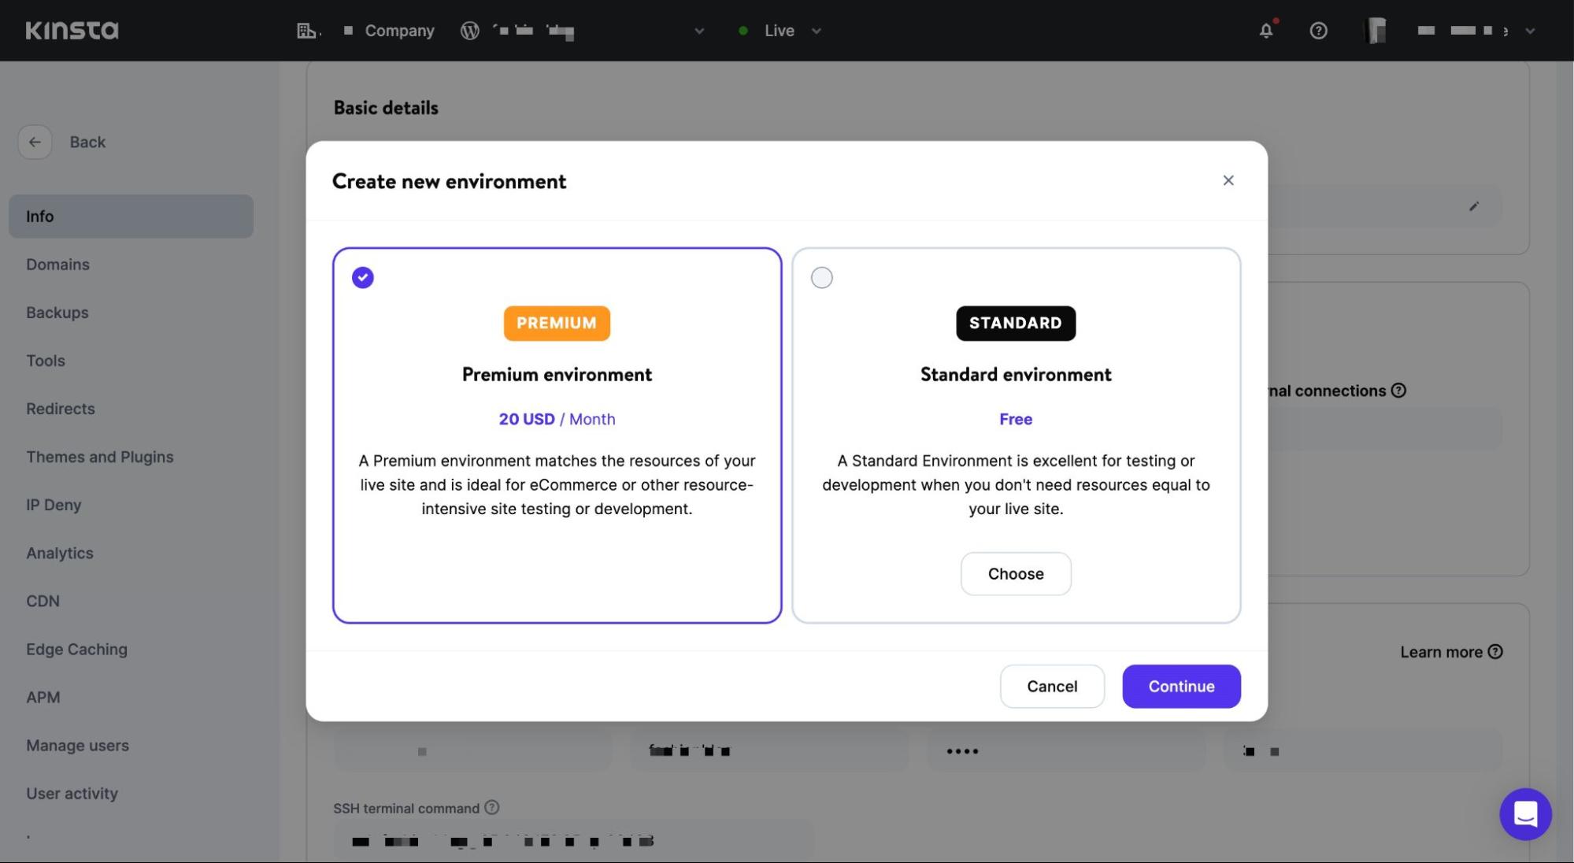Select the Standard environment radio button
This screenshot has height=863, width=1574.
click(821, 277)
